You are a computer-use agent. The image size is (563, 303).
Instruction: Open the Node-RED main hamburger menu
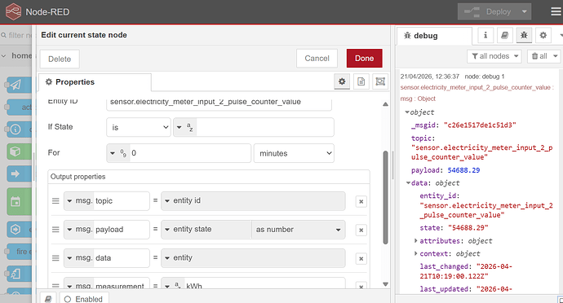556,11
